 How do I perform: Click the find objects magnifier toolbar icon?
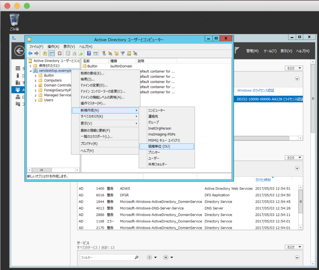coord(129,53)
